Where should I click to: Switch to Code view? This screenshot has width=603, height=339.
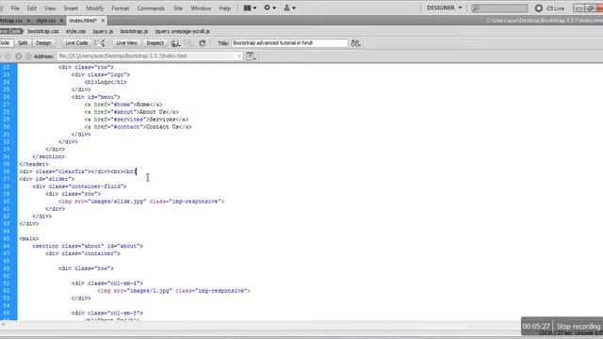[6, 43]
